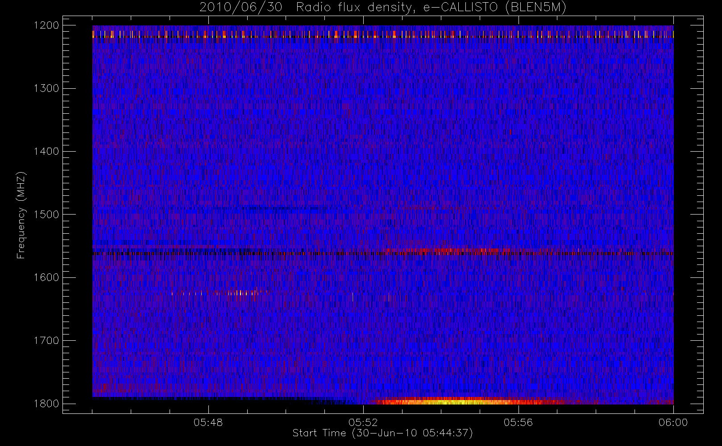Viewport: 722px width, 446px height.
Task: Select the 1800 frequency tick label
Action: click(46, 404)
